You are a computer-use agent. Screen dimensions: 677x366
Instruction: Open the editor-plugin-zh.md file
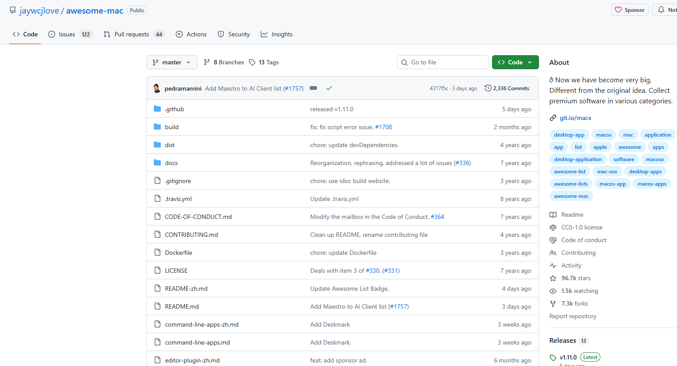click(x=192, y=360)
